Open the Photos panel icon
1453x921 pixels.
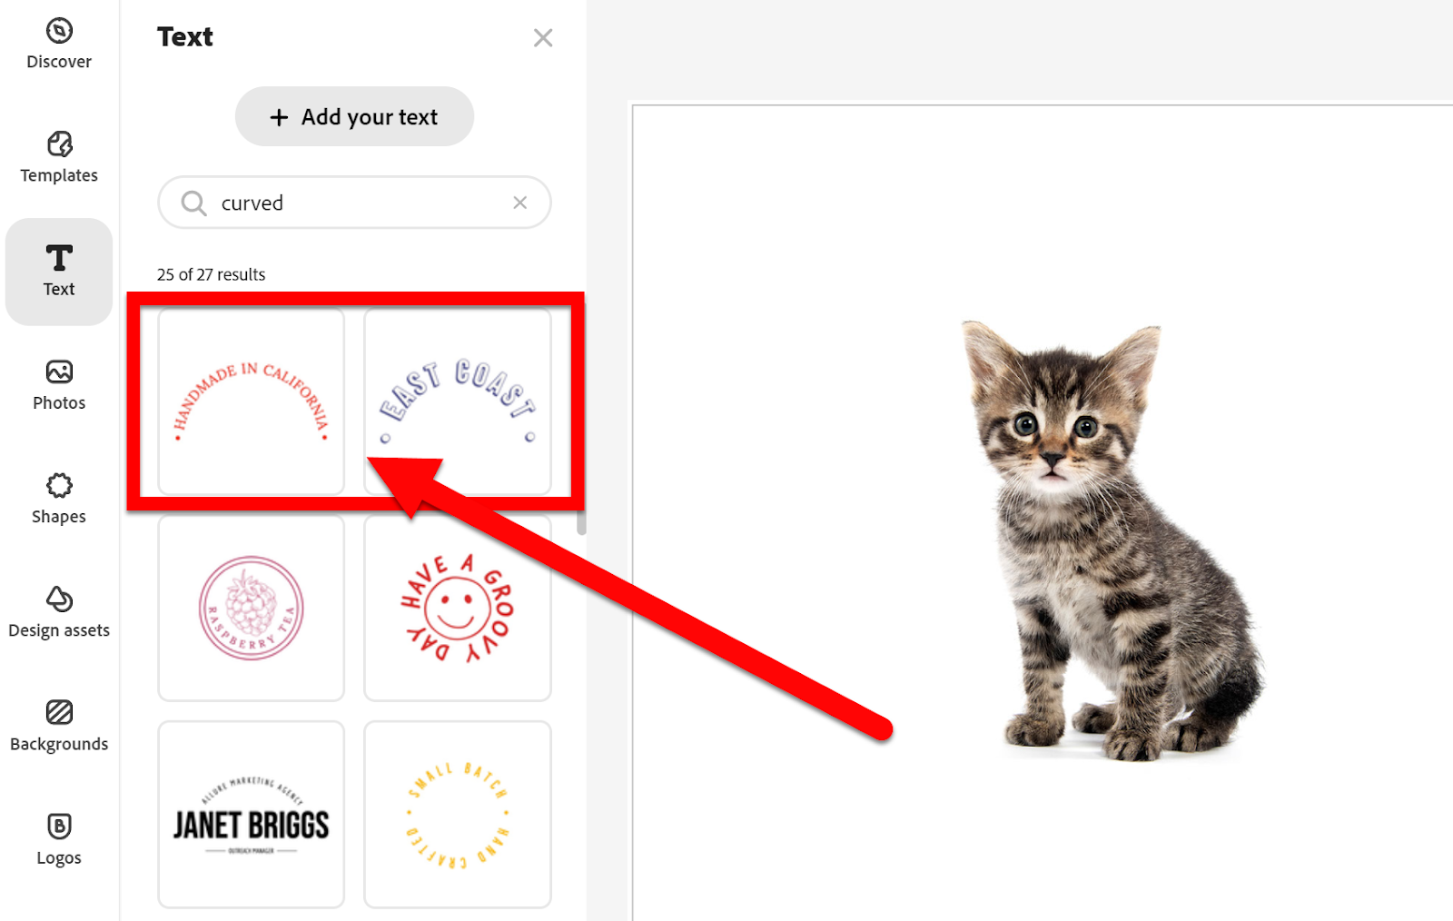click(59, 371)
